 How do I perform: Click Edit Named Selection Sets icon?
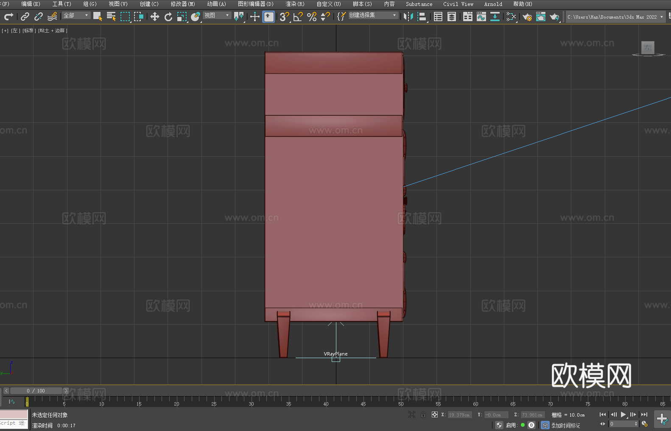[341, 17]
